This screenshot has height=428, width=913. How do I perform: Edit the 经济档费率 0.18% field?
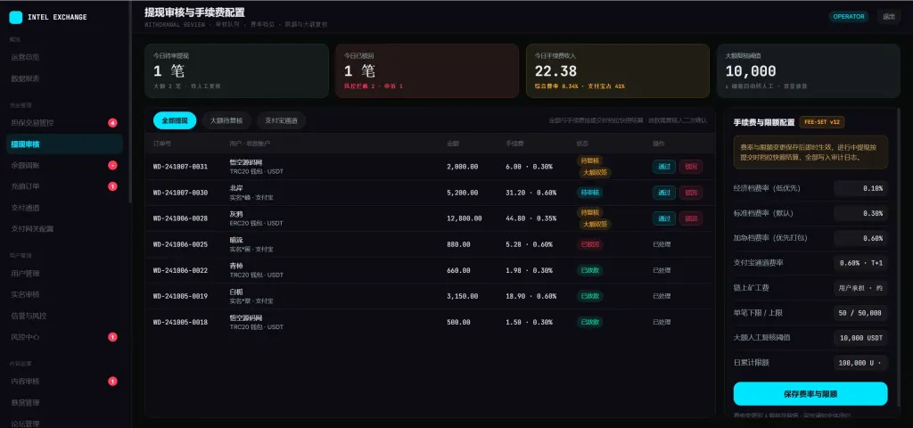[x=860, y=188]
